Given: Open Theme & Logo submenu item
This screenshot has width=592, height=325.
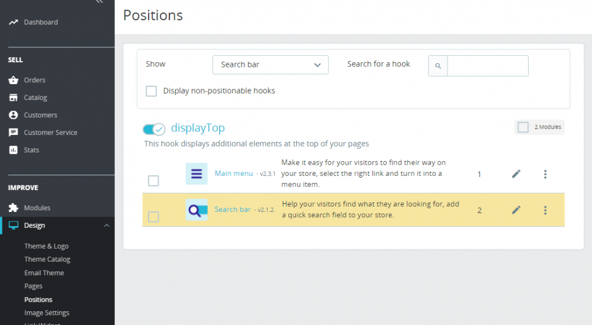Looking at the screenshot, I should point(46,246).
